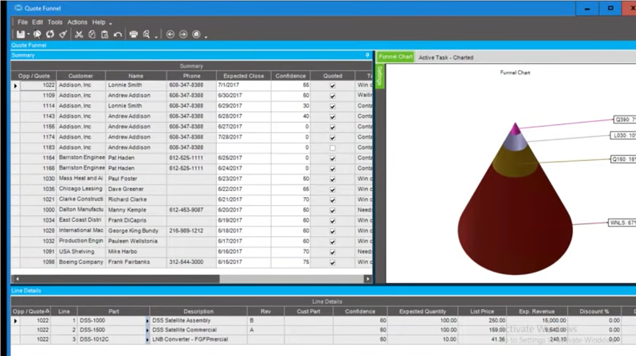Select the red funnel chart segment
The height and width of the screenshot is (356, 636).
tap(515, 223)
